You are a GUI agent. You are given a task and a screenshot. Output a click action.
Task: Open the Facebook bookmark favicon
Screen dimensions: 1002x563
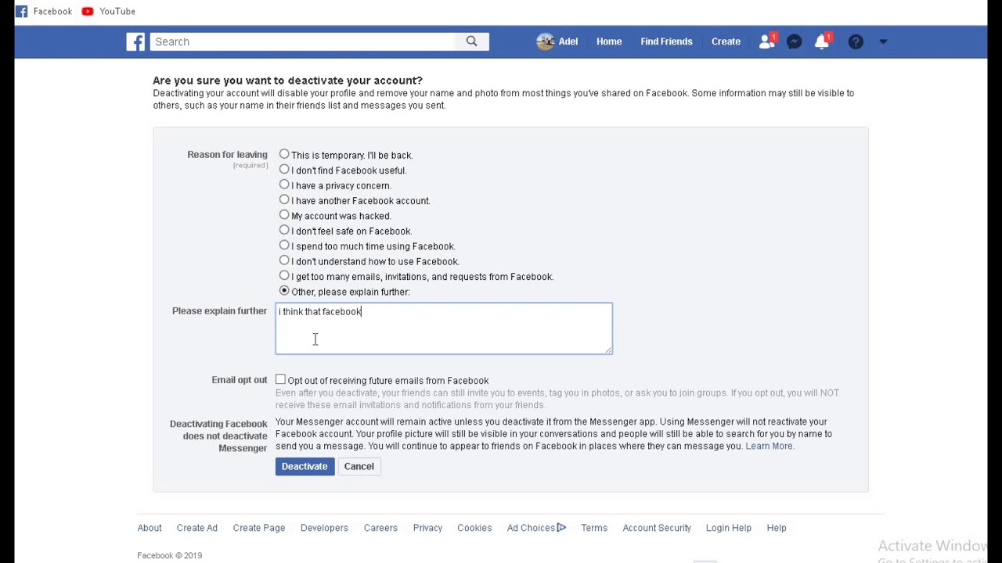click(x=21, y=11)
